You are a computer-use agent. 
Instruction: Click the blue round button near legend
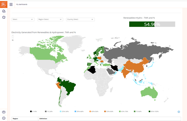tap(179, 112)
